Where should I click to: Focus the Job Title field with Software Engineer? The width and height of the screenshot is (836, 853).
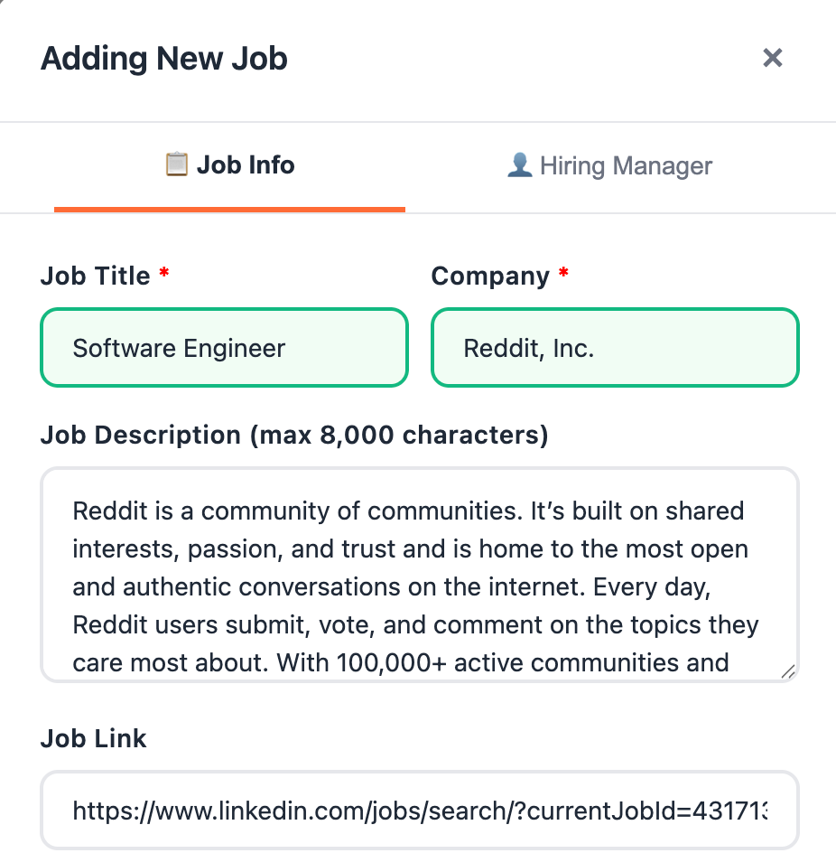[224, 348]
